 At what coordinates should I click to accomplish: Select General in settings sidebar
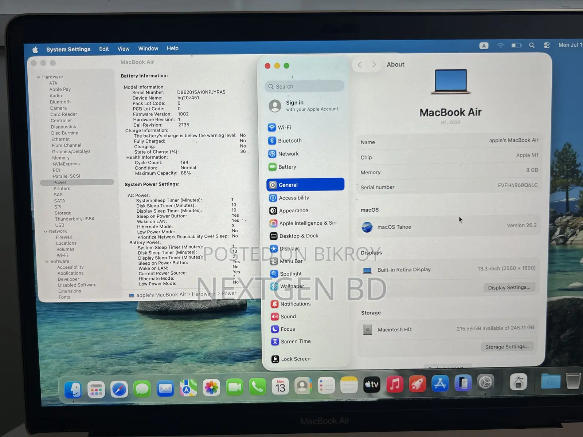(305, 185)
